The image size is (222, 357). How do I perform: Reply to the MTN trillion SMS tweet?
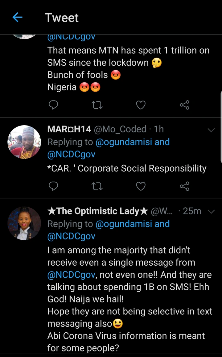point(54,106)
